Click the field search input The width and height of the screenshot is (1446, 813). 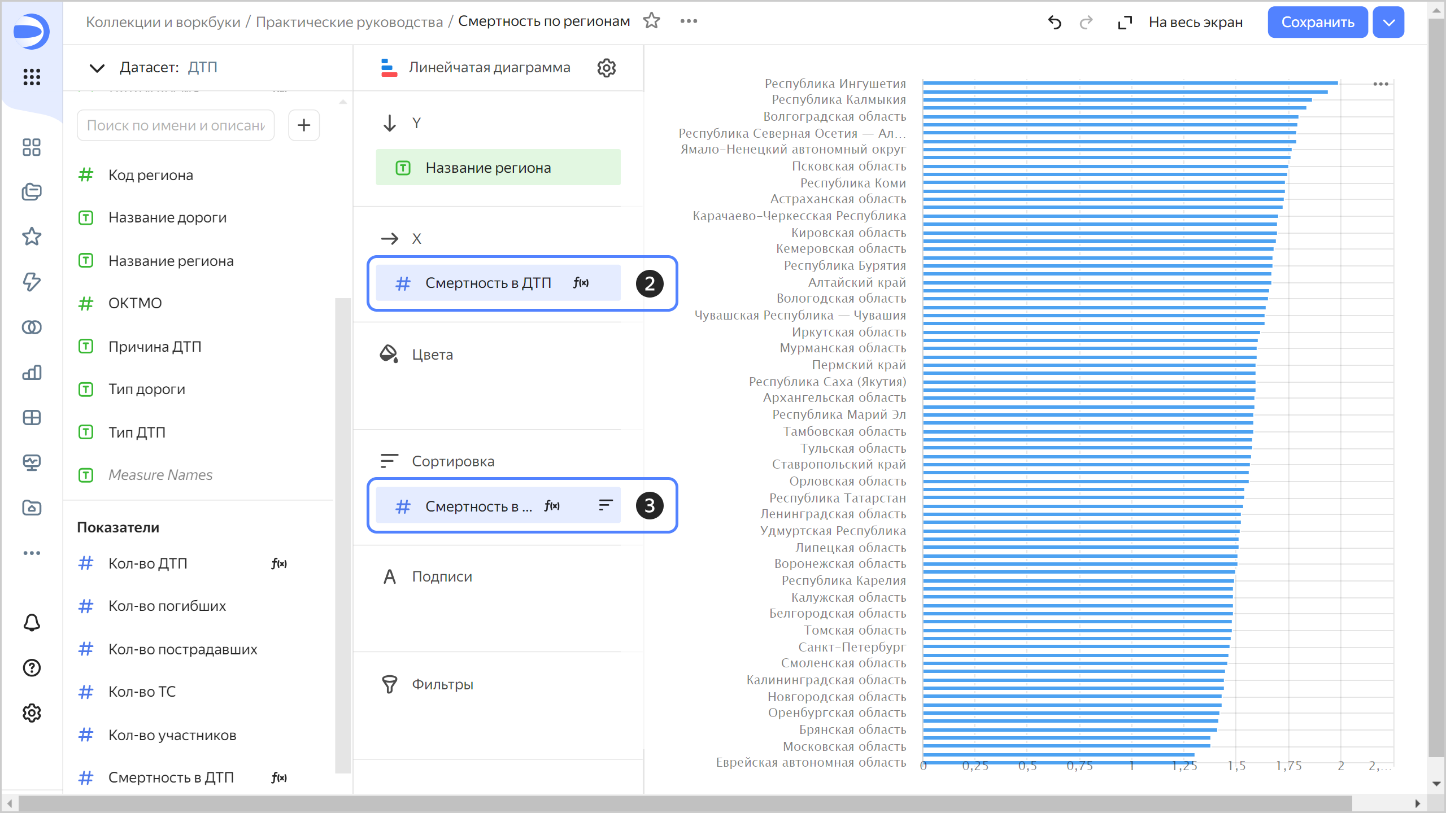(176, 125)
